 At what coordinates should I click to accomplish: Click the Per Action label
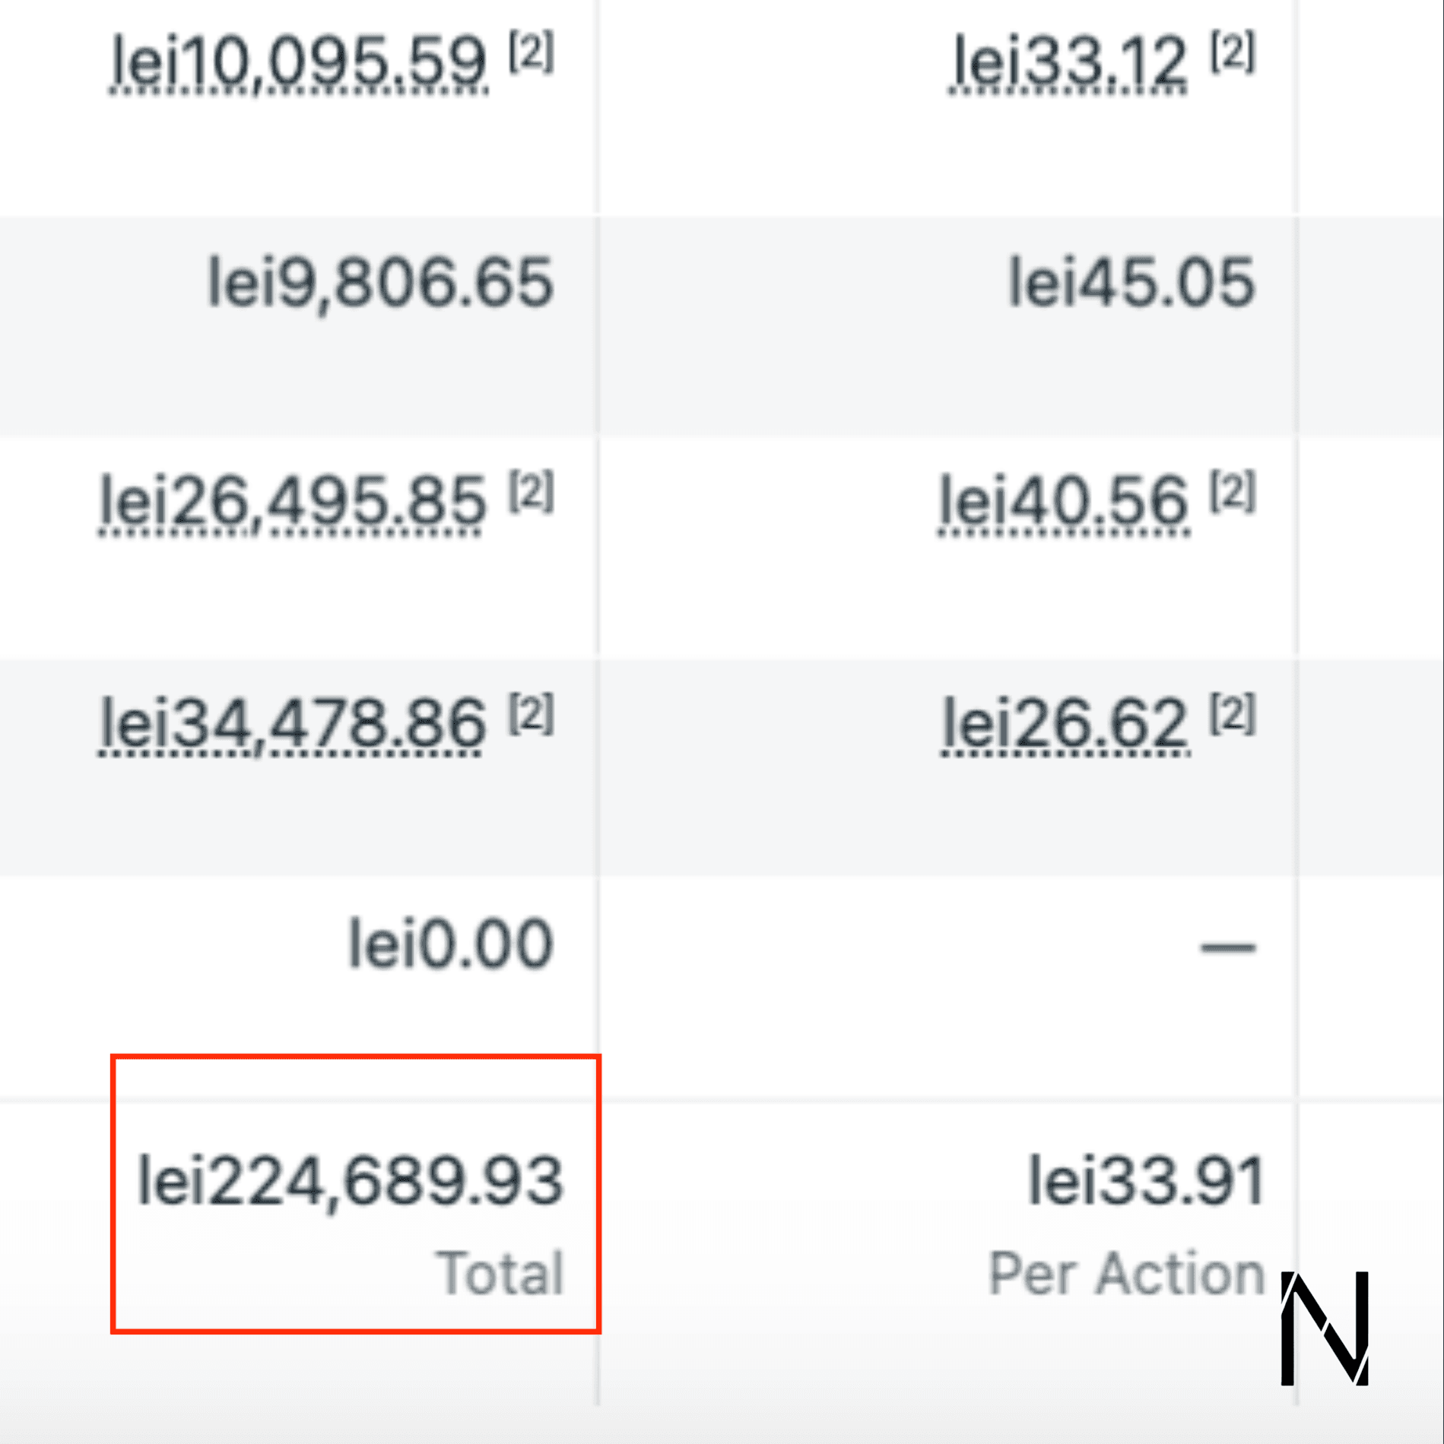pyautogui.click(x=1126, y=1273)
